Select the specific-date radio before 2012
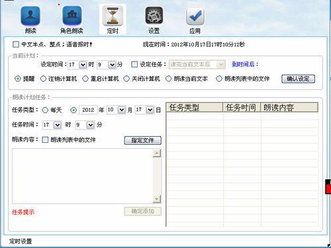The image size is (331, 248). point(73,110)
